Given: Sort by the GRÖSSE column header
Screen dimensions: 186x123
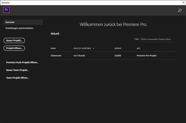Looking at the screenshot, I should (x=118, y=48).
